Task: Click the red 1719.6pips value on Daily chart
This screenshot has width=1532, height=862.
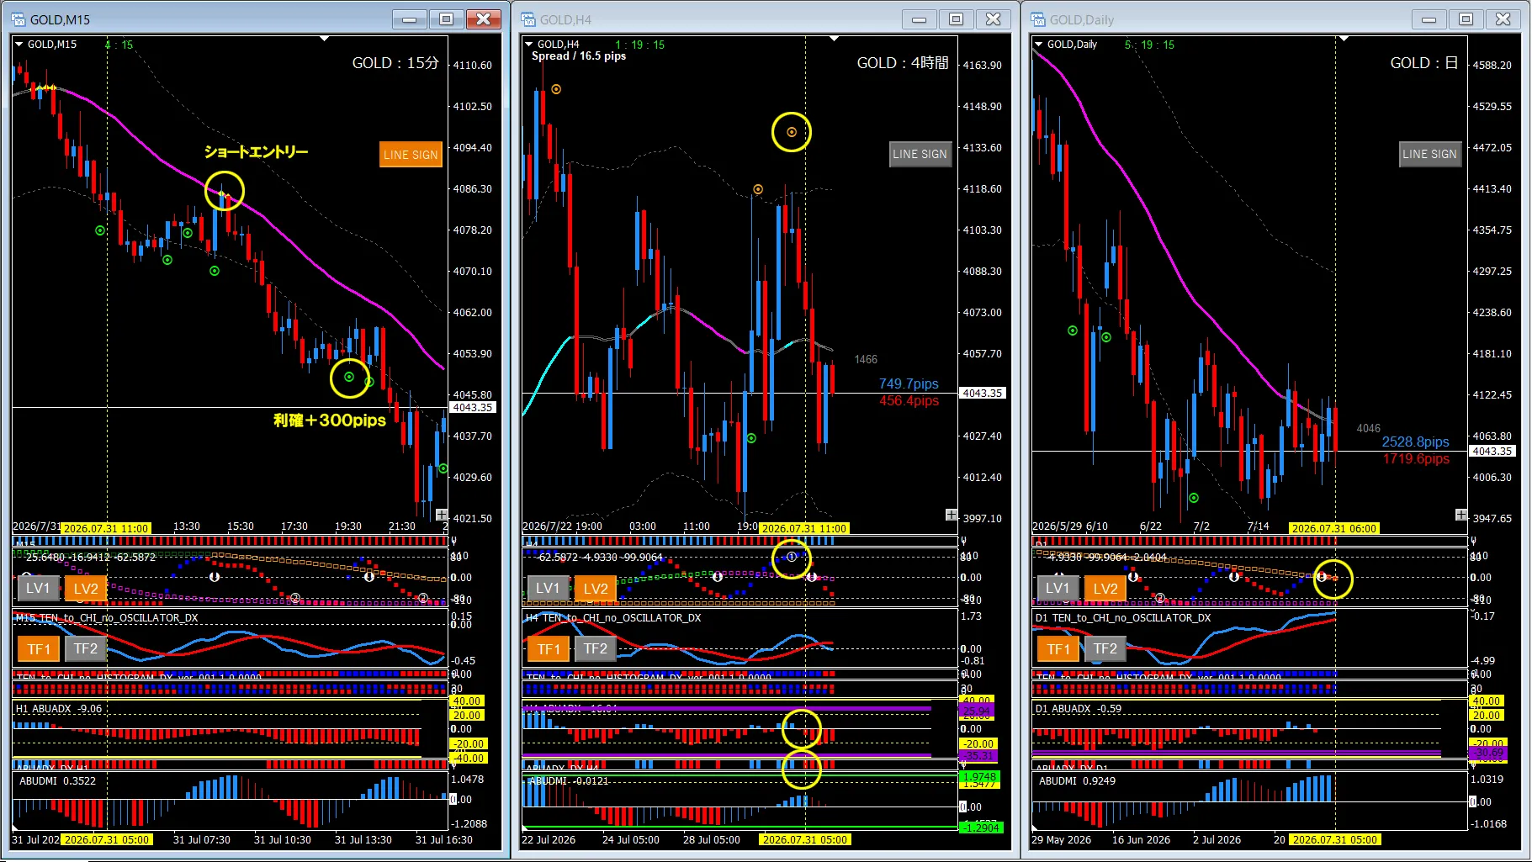Action: click(x=1416, y=459)
